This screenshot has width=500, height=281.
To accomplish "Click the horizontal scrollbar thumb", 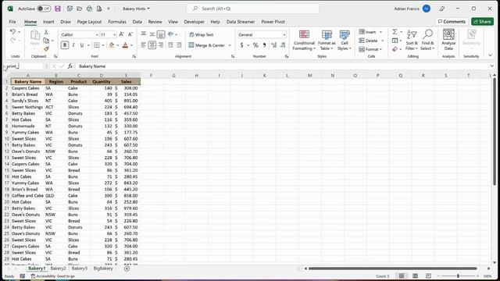I will coord(392,269).
